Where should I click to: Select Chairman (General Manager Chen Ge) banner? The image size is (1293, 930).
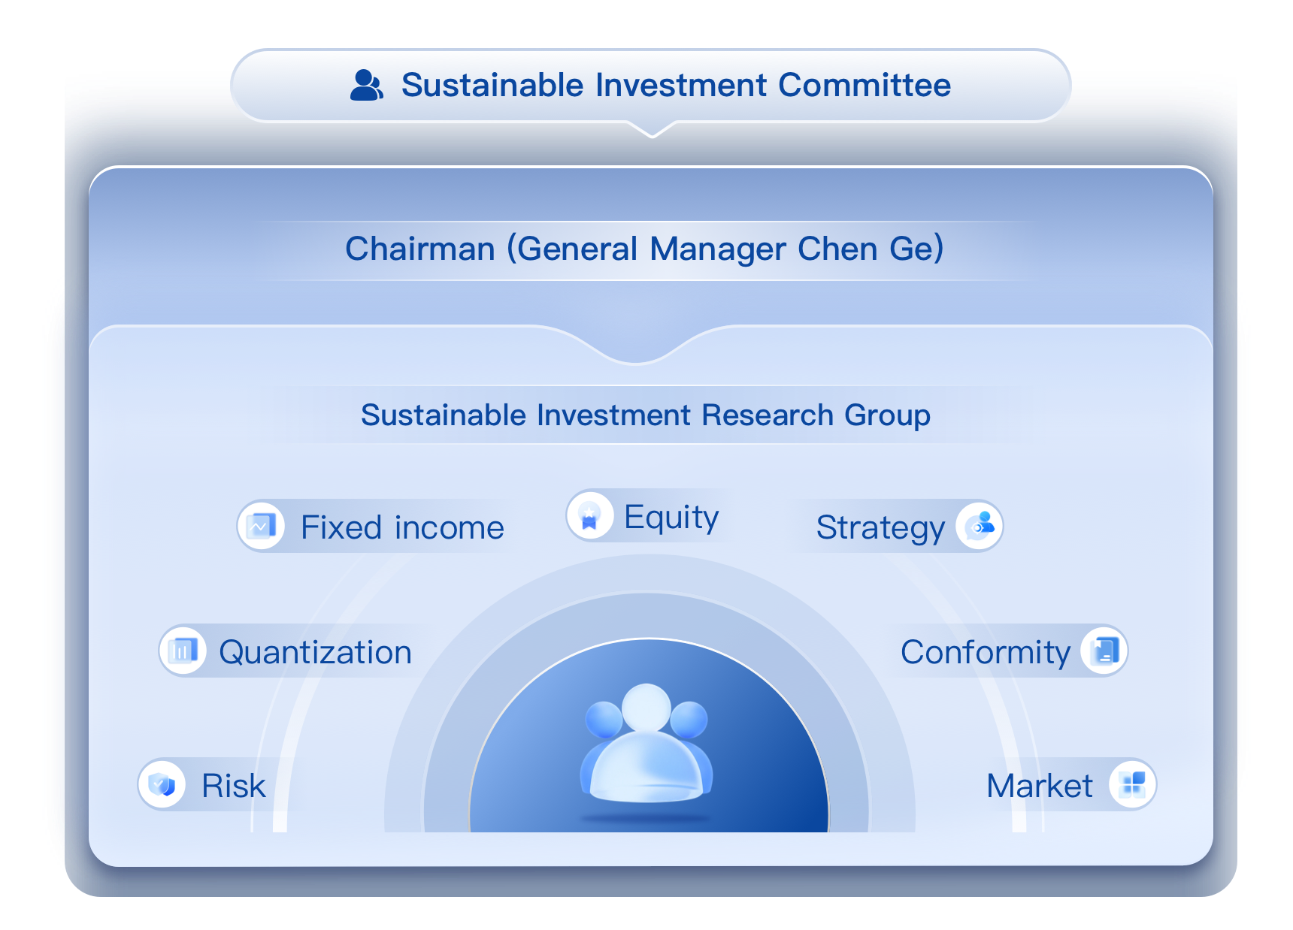click(644, 249)
